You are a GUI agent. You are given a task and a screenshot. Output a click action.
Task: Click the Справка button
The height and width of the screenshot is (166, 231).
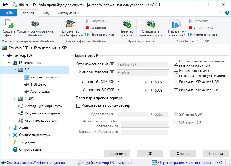coord(216,154)
